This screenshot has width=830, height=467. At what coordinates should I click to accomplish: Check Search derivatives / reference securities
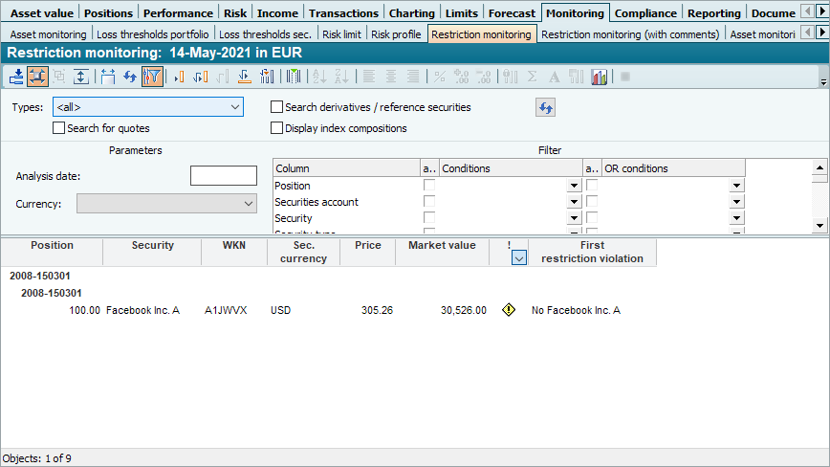(x=277, y=107)
